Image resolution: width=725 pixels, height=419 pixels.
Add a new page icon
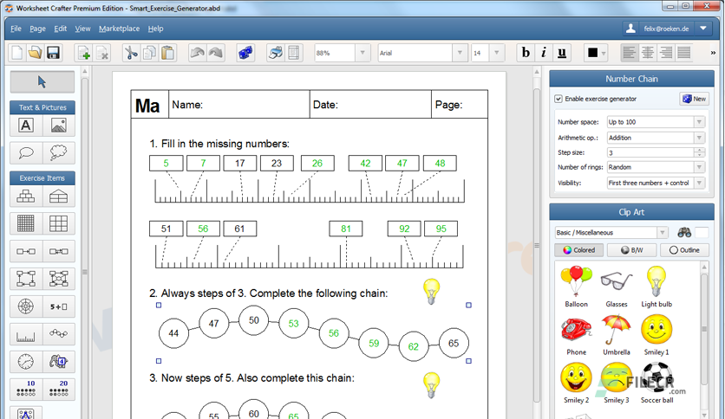coord(84,53)
